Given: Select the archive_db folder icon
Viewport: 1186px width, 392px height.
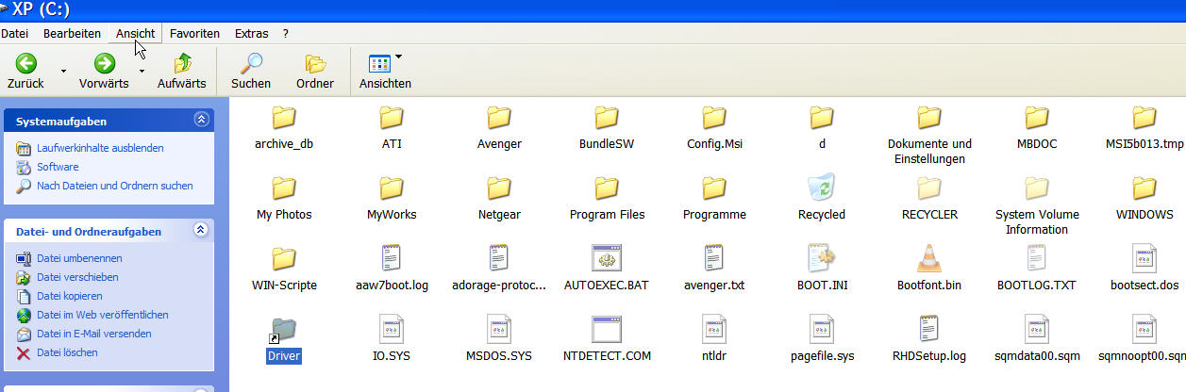Looking at the screenshot, I should [283, 118].
